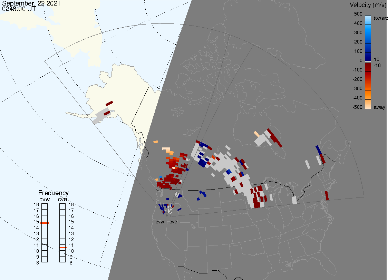
Task: Click the date text 'September, 22 2021'
Action: [31, 3]
